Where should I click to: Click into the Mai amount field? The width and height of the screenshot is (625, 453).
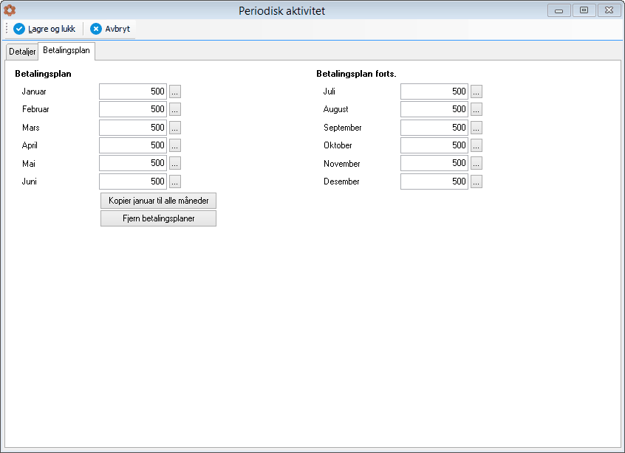click(x=133, y=163)
